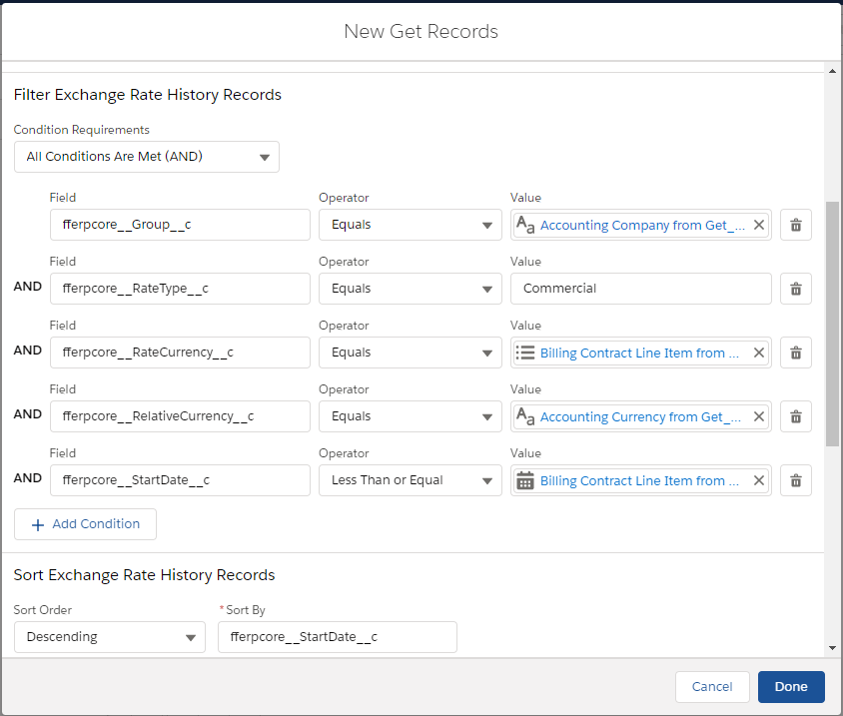Click the Add Condition button
The height and width of the screenshot is (716, 843).
tap(85, 524)
